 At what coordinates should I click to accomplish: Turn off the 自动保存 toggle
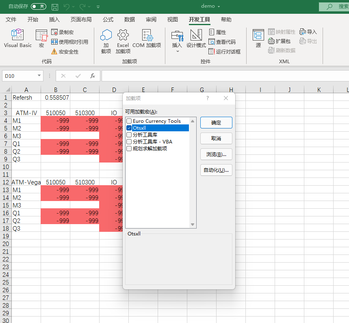tap(39, 6)
